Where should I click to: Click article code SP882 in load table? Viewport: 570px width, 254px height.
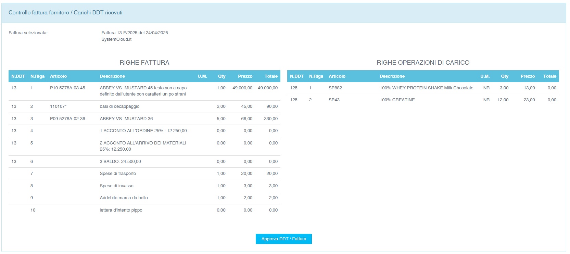pyautogui.click(x=335, y=88)
